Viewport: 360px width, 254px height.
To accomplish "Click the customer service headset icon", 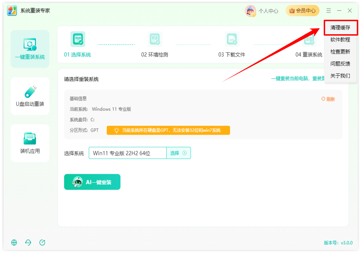I will tap(28, 242).
